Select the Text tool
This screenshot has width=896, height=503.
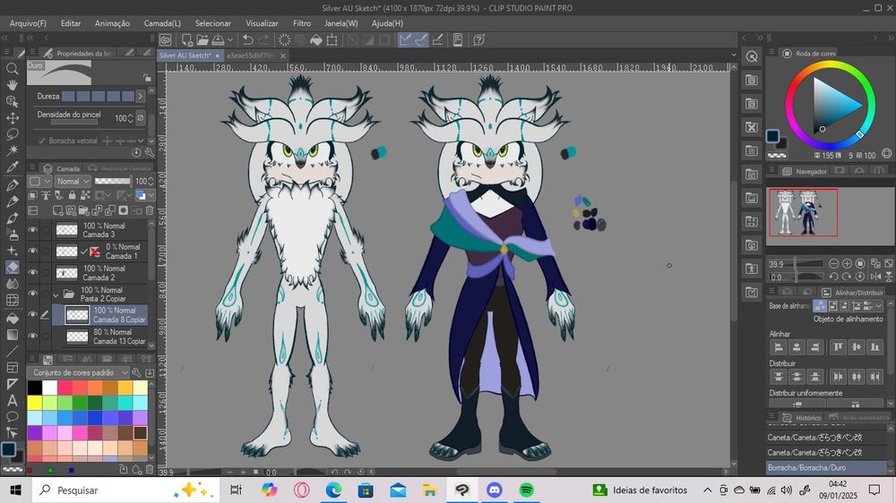click(x=12, y=400)
